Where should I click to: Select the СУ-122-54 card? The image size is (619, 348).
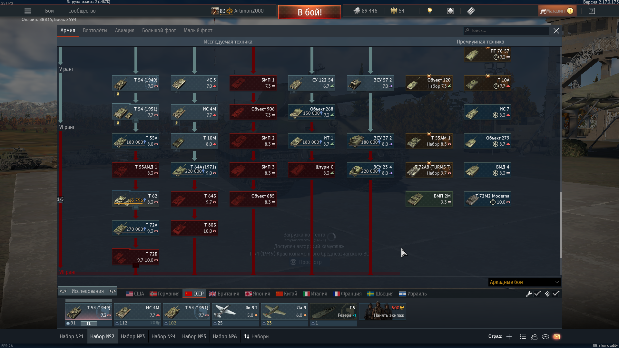(x=312, y=83)
